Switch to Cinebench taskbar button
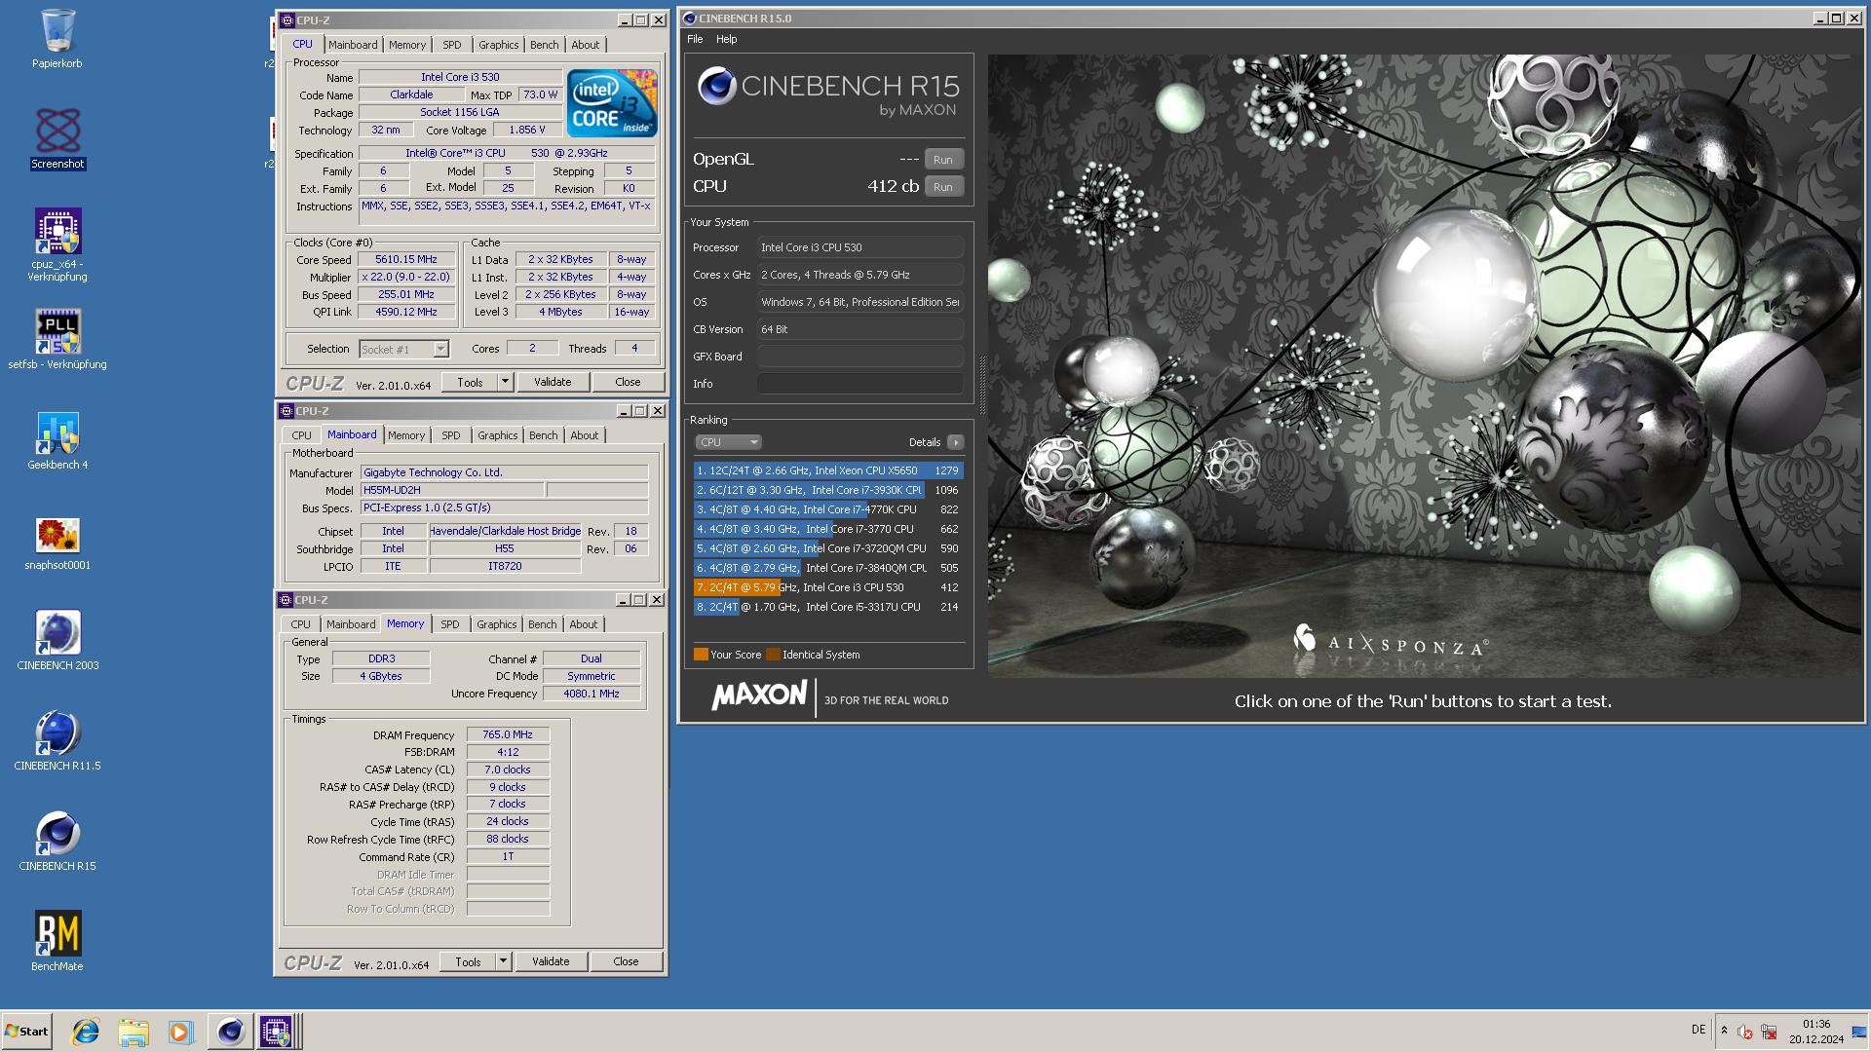Viewport: 1871px width, 1052px height. tap(230, 1032)
